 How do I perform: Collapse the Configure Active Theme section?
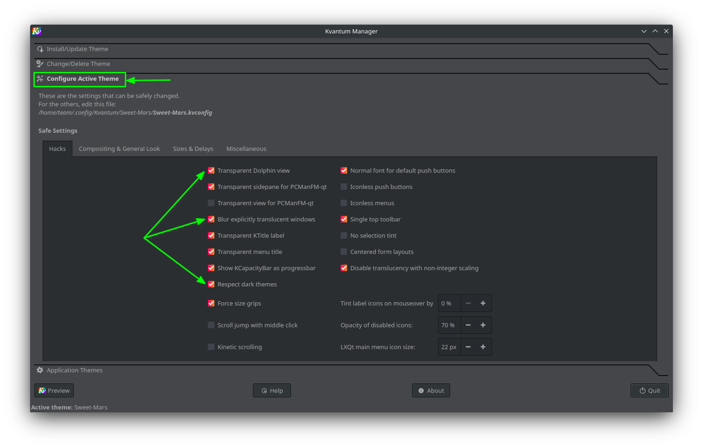tap(351, 78)
